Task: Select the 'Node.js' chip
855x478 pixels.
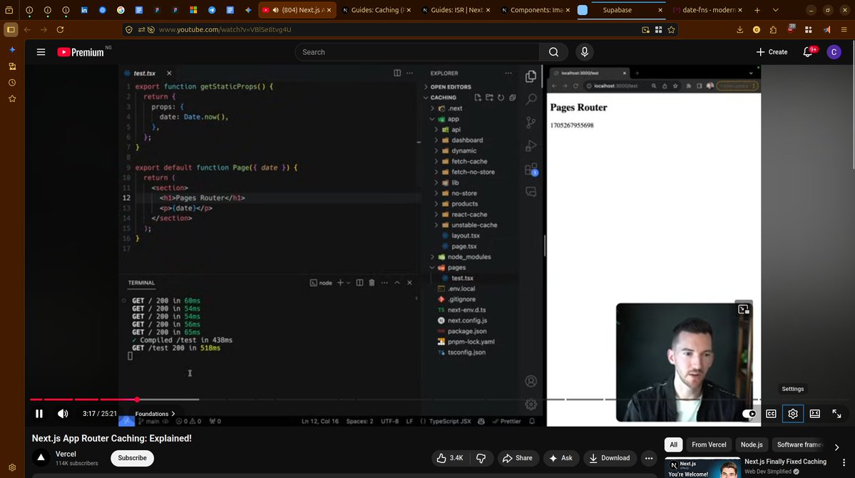Action: click(752, 444)
